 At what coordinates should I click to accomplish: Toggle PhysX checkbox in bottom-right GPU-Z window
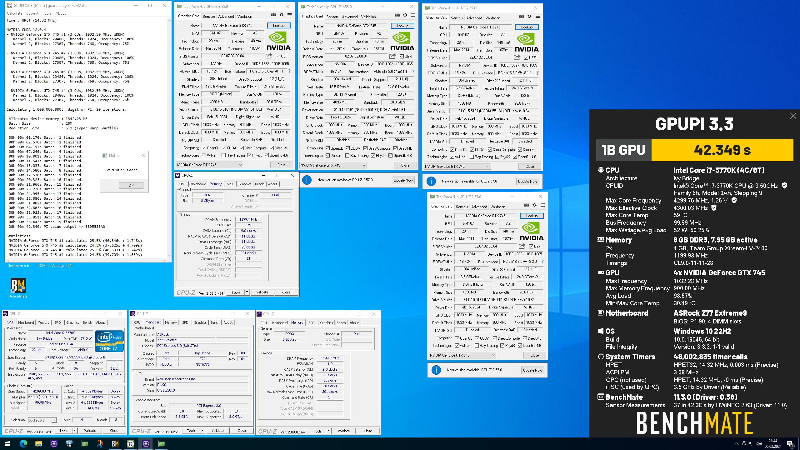[502, 346]
